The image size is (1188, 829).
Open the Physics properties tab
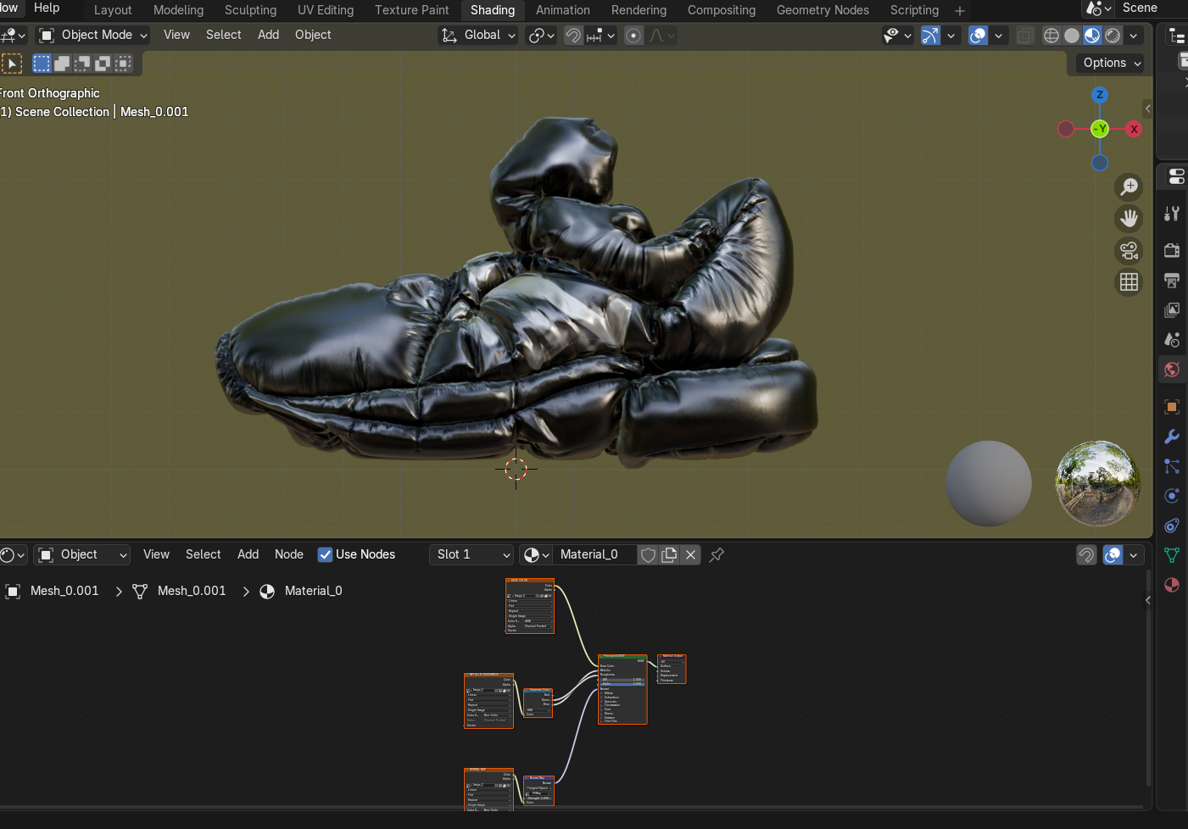pyautogui.click(x=1172, y=496)
